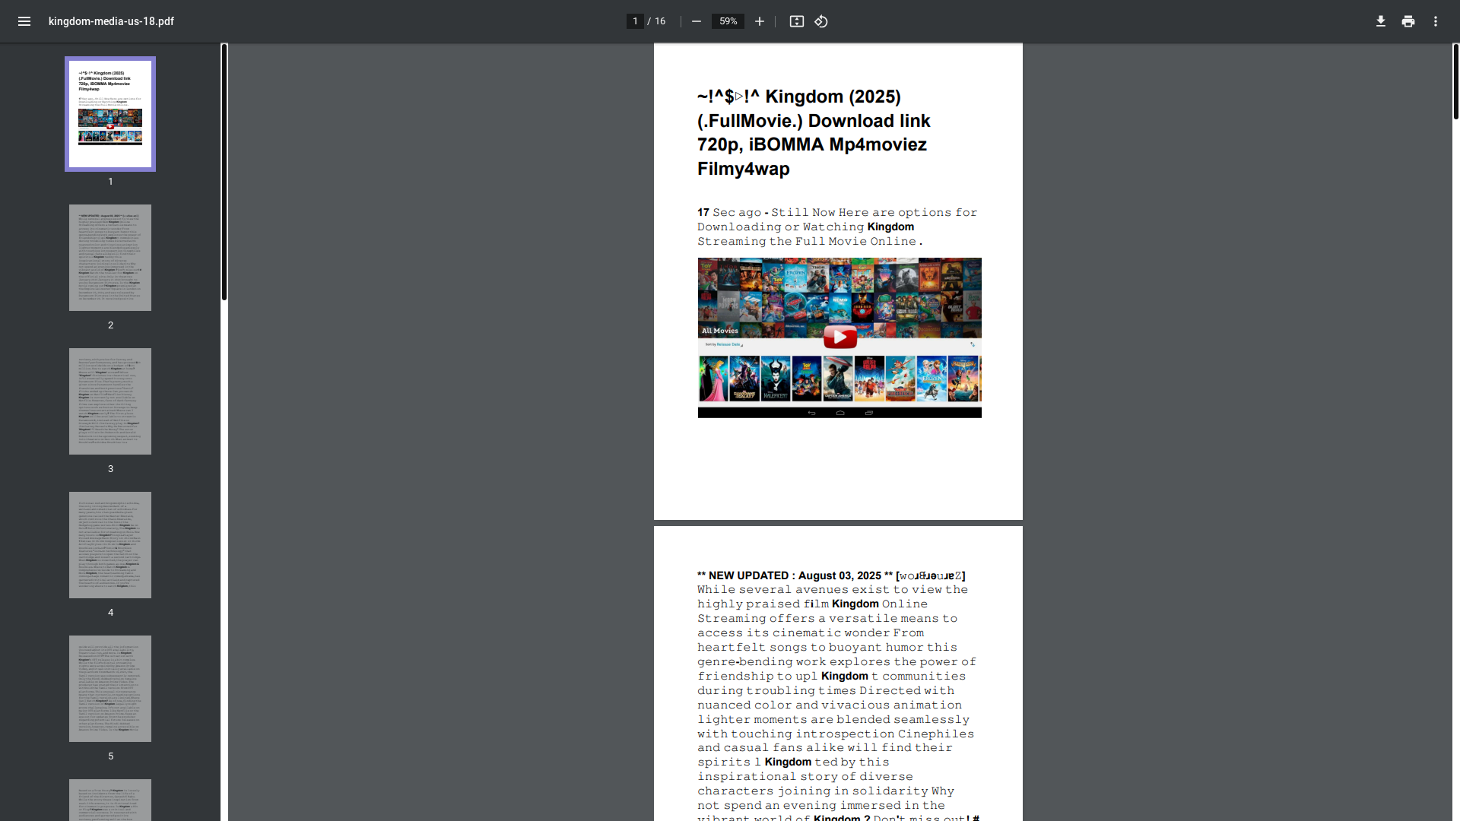Click the total page count '16'
This screenshot has width=1460, height=821.
[660, 21]
